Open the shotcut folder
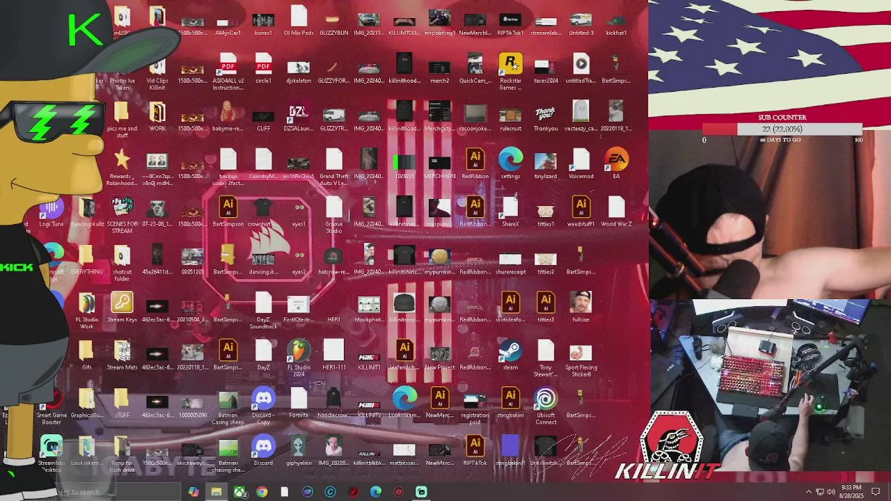This screenshot has height=501, width=891. [122, 255]
